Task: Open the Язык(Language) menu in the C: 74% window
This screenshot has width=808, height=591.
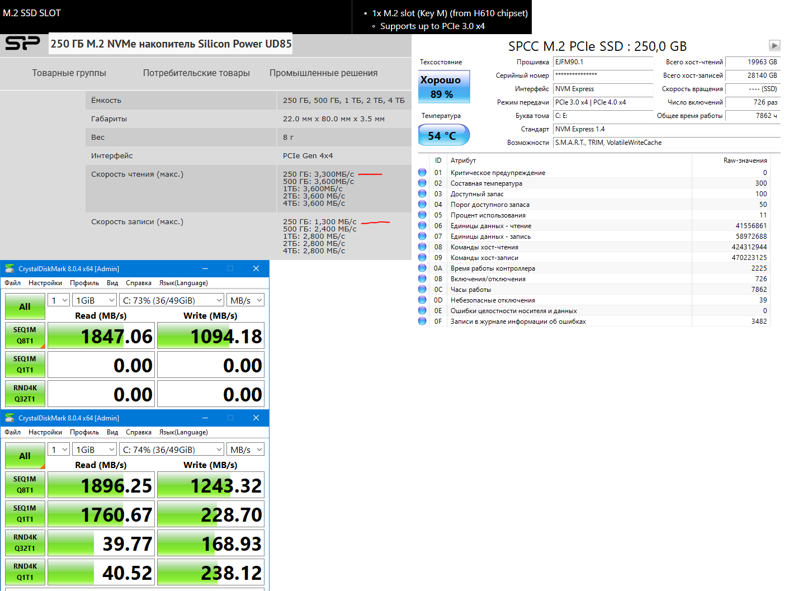Action: click(x=183, y=432)
